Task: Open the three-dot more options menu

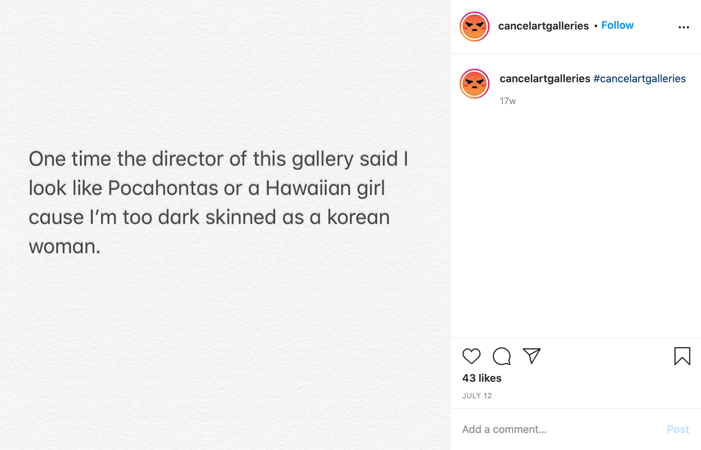Action: point(683,27)
